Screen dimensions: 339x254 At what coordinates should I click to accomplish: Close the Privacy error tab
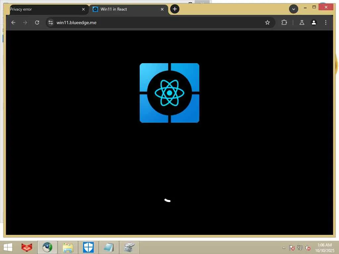(x=83, y=9)
